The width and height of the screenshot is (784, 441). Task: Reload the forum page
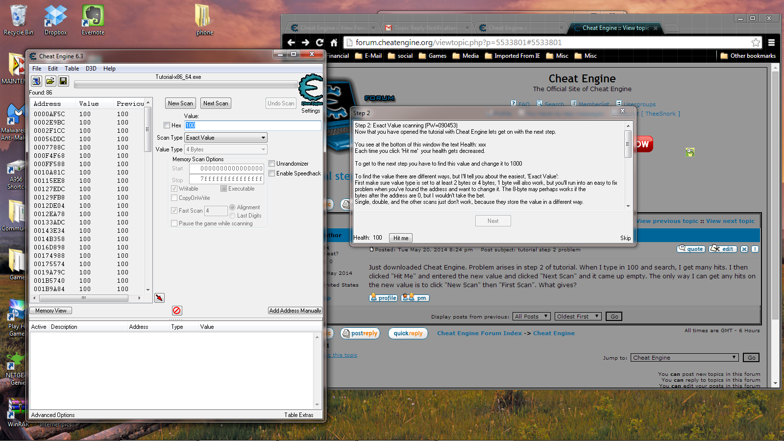[319, 43]
